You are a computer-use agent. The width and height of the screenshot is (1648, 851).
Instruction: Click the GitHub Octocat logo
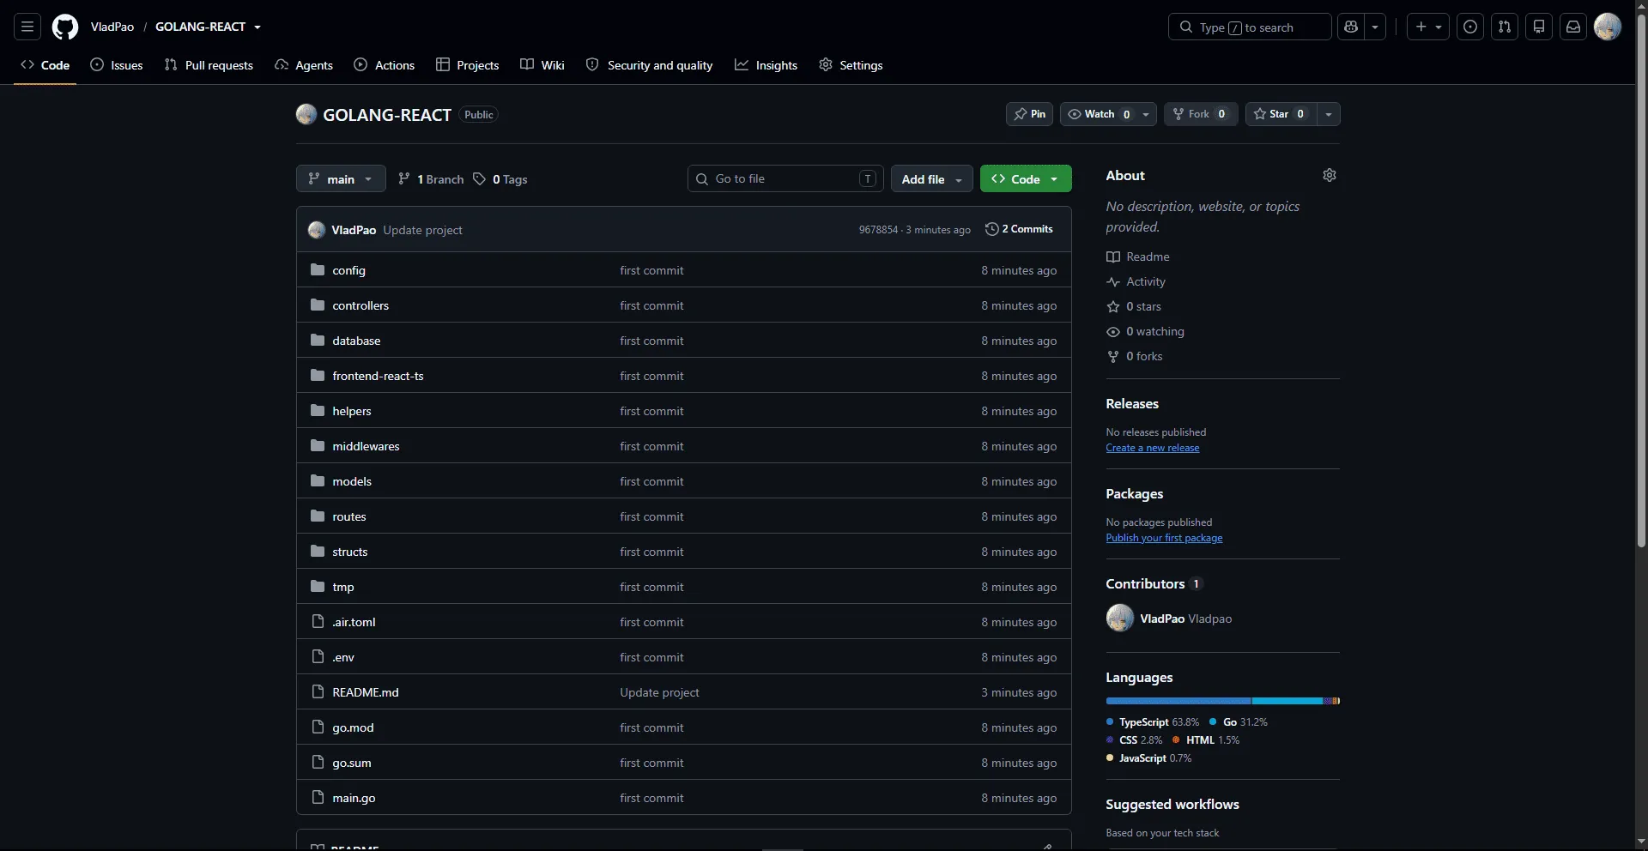[65, 27]
